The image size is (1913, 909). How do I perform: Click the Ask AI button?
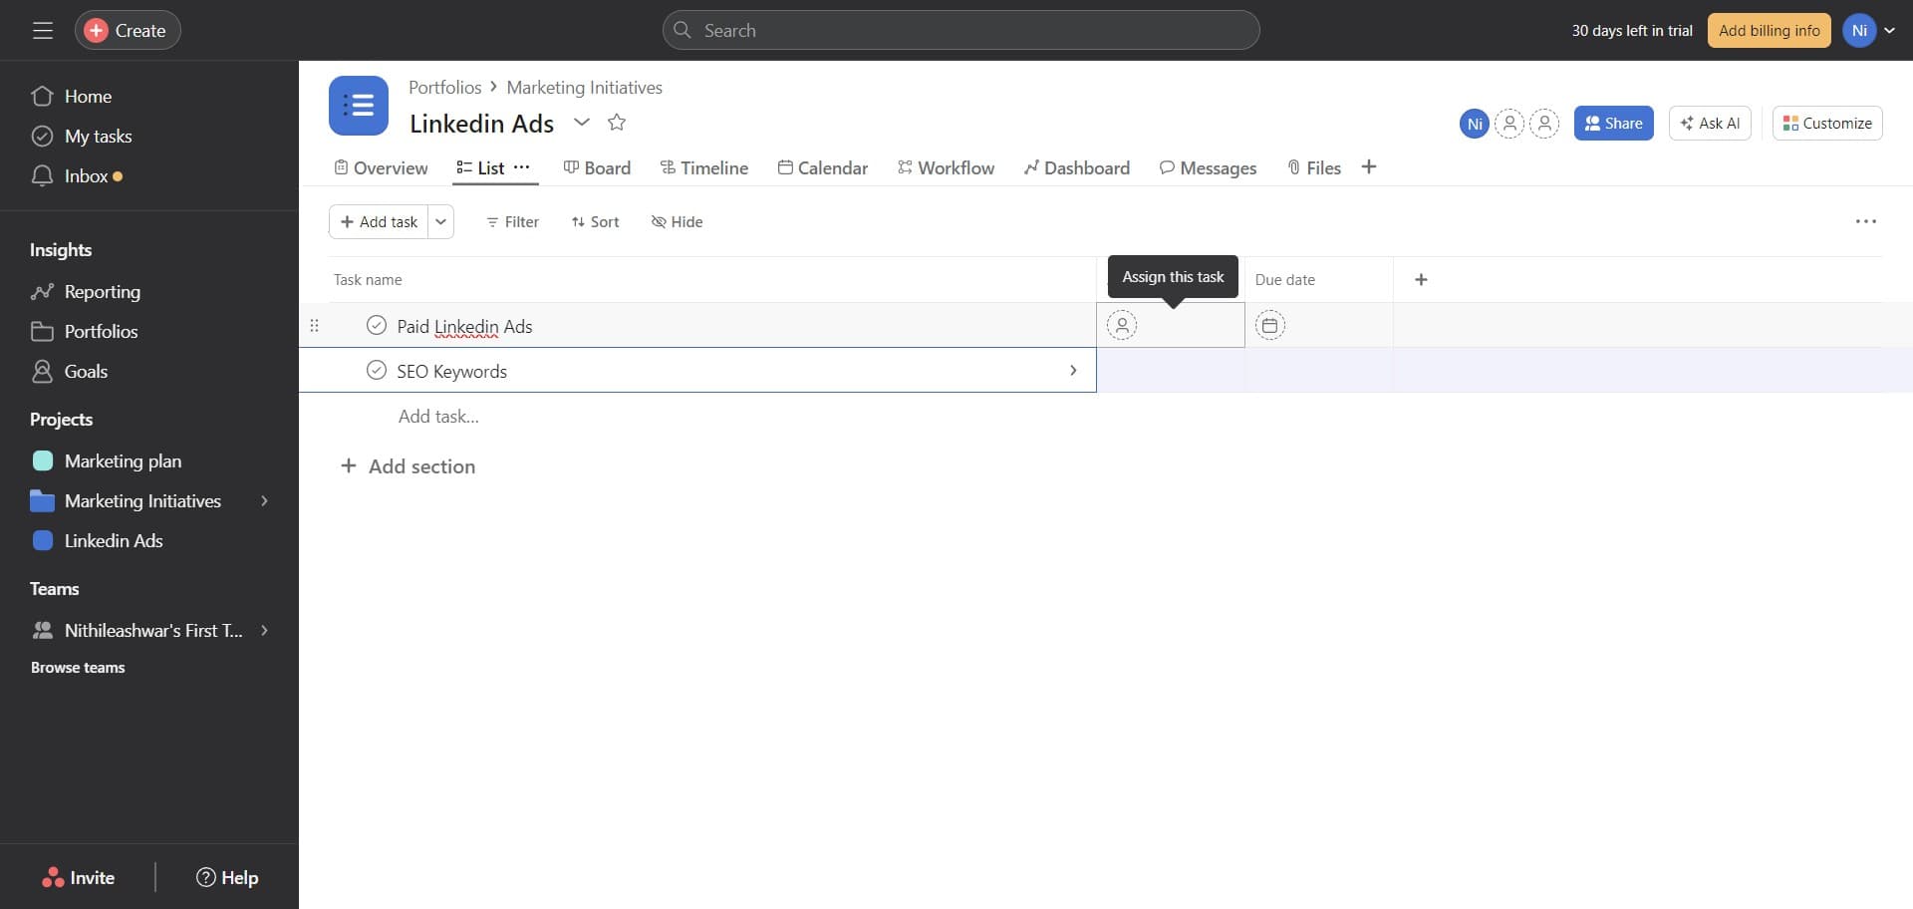1710,123
